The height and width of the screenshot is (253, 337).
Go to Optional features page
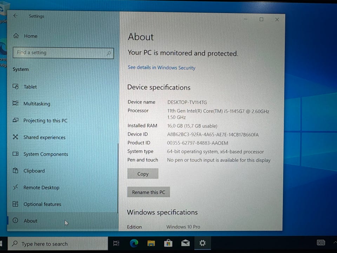coord(42,204)
